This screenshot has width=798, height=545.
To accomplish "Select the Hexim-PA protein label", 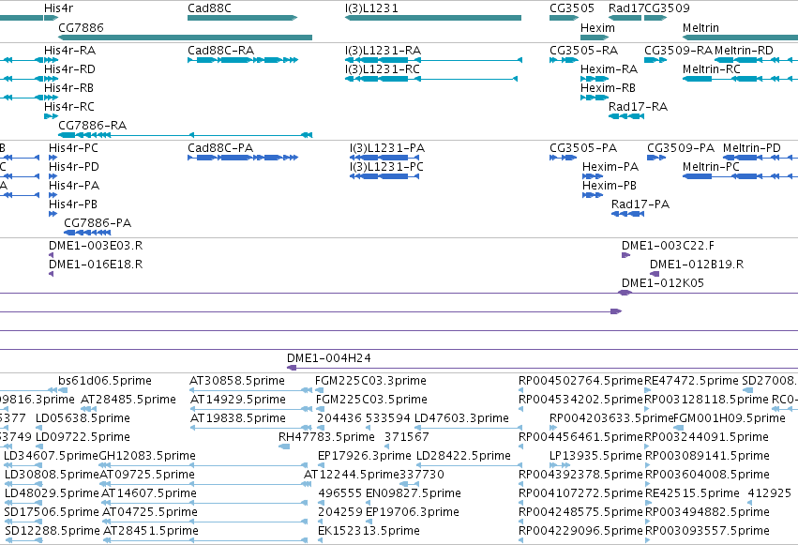I will tap(610, 167).
